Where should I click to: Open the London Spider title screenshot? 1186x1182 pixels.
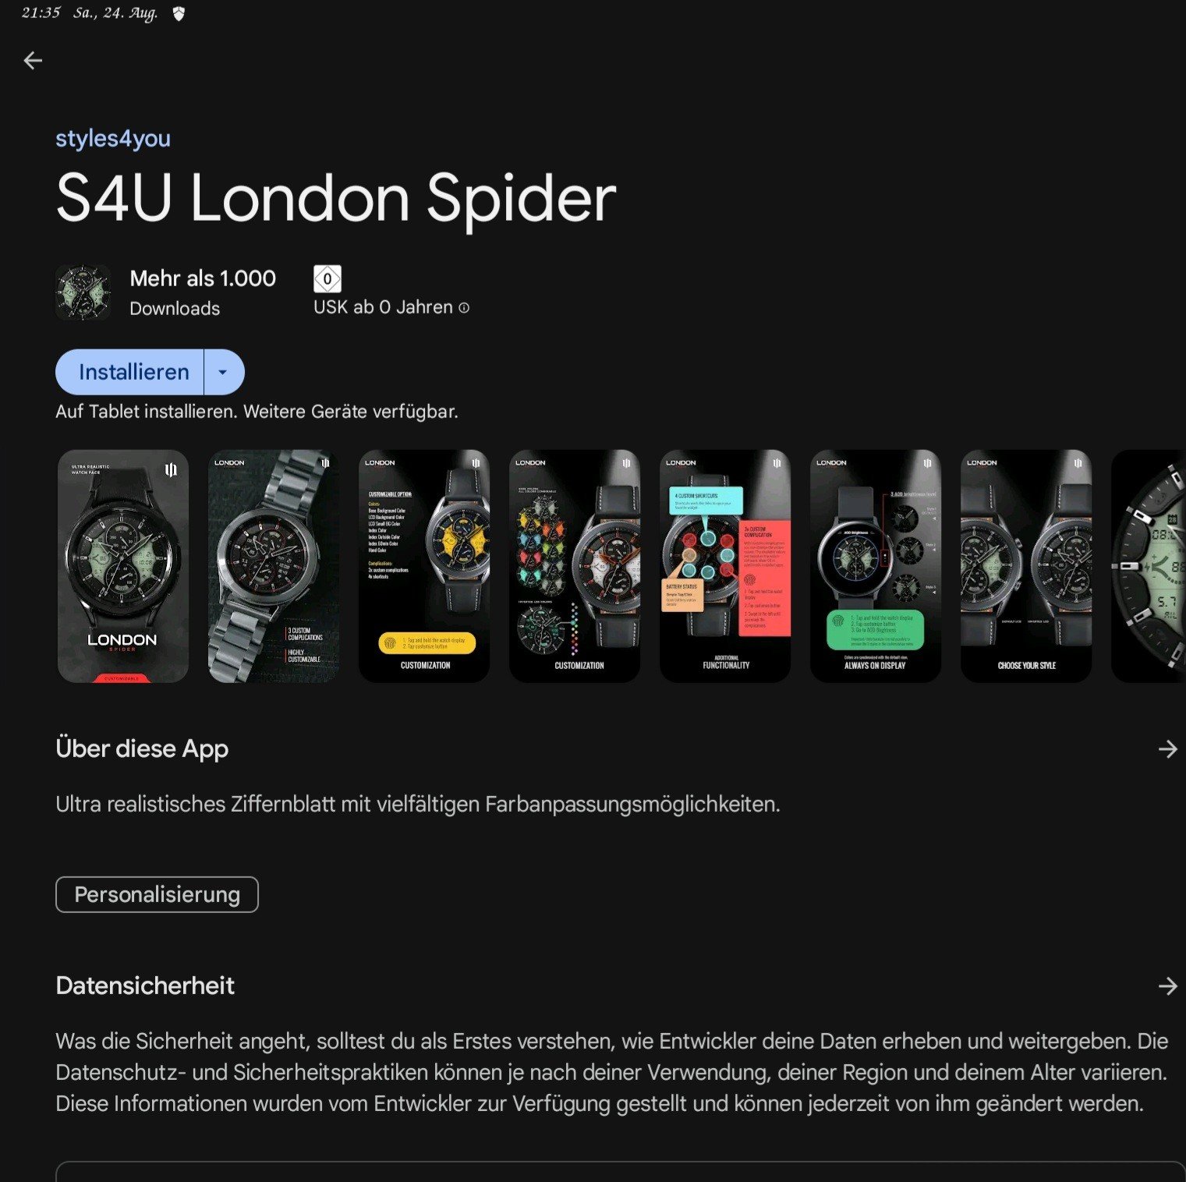(x=123, y=566)
